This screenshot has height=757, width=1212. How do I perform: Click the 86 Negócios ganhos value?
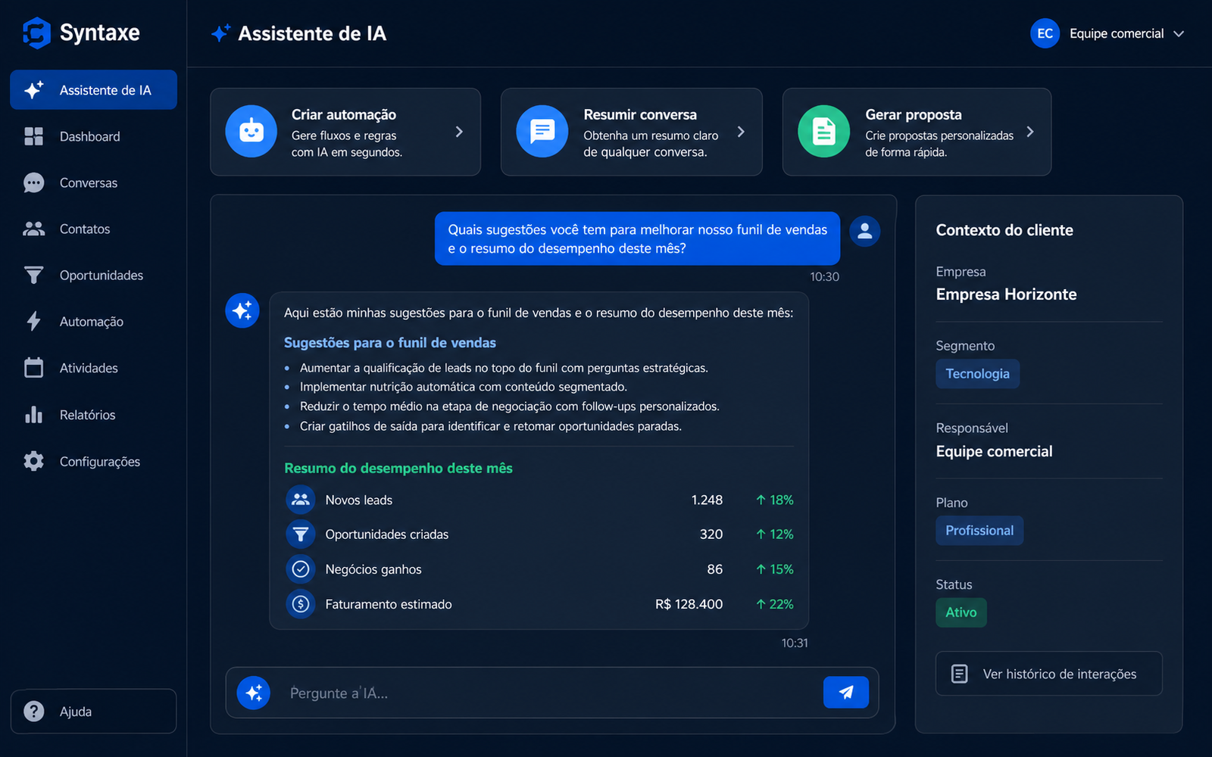click(x=715, y=569)
